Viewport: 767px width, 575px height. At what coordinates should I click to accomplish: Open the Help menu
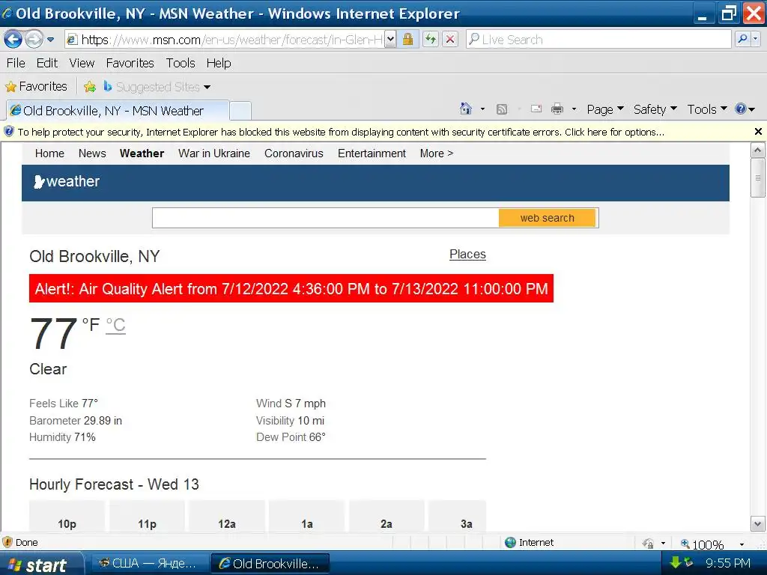218,63
